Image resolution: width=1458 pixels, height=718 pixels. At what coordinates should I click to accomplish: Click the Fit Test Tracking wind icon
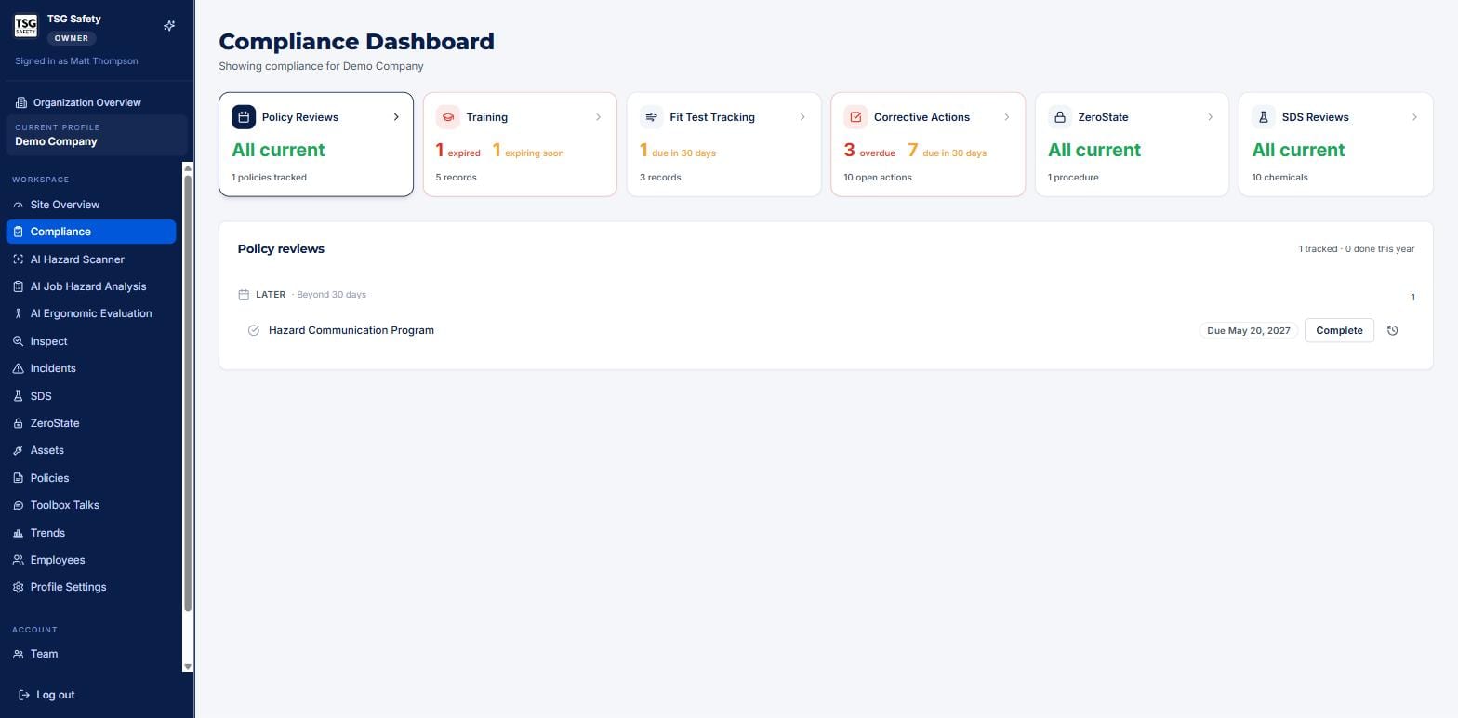[x=652, y=117]
